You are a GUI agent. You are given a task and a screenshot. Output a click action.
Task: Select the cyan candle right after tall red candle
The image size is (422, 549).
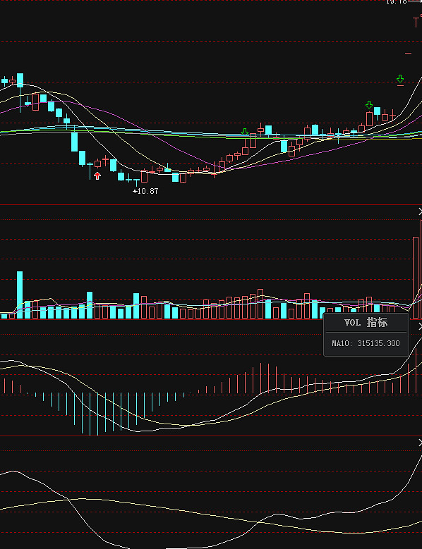coord(377,111)
